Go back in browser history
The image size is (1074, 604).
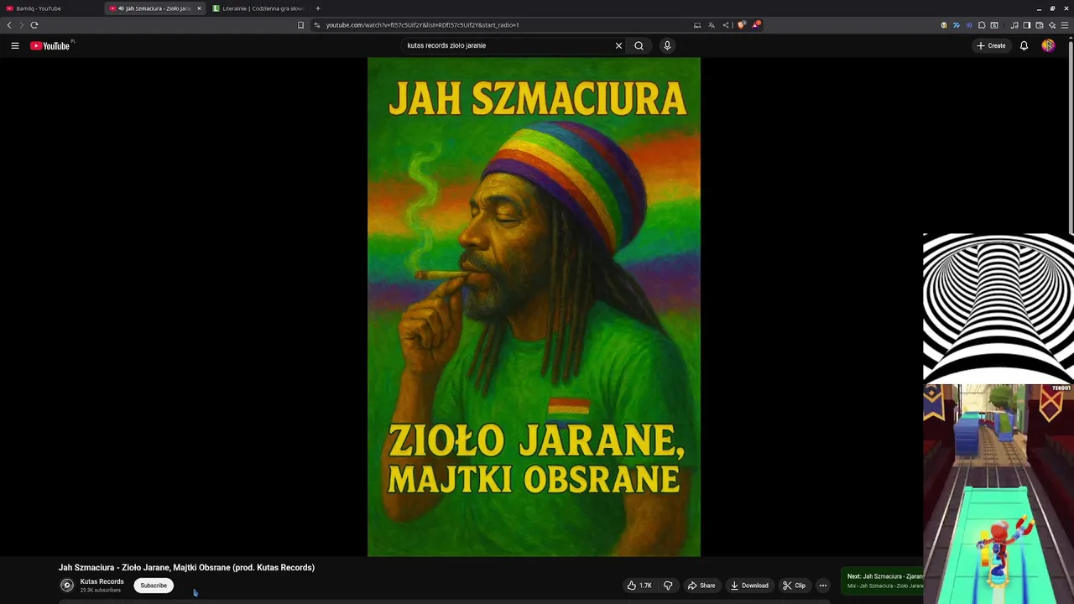click(9, 25)
